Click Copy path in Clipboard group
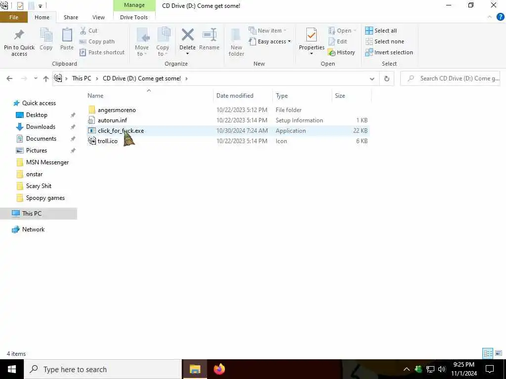 click(97, 41)
